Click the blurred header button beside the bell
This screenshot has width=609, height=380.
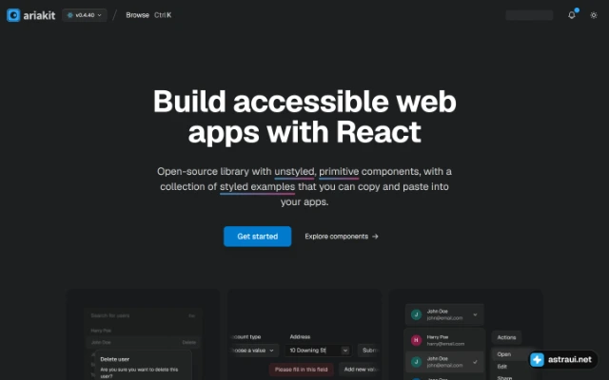coord(529,15)
